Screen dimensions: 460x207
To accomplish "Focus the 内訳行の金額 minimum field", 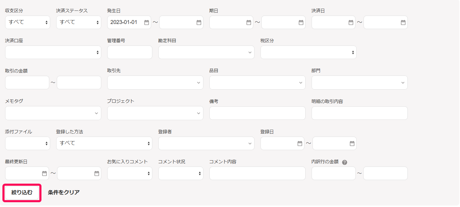I will pos(334,173).
